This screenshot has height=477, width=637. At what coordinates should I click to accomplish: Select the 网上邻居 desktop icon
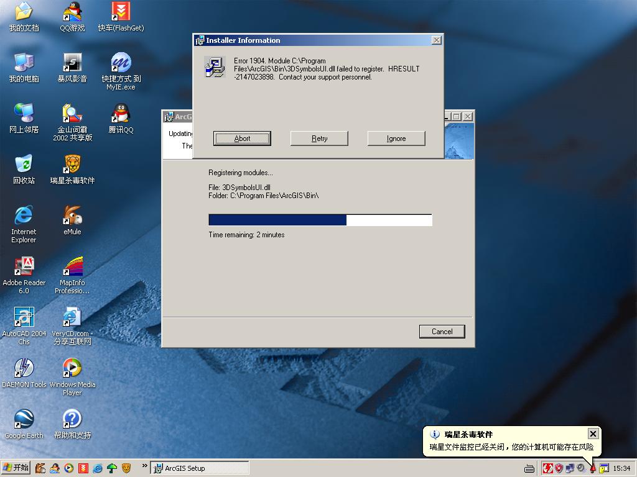coord(24,119)
